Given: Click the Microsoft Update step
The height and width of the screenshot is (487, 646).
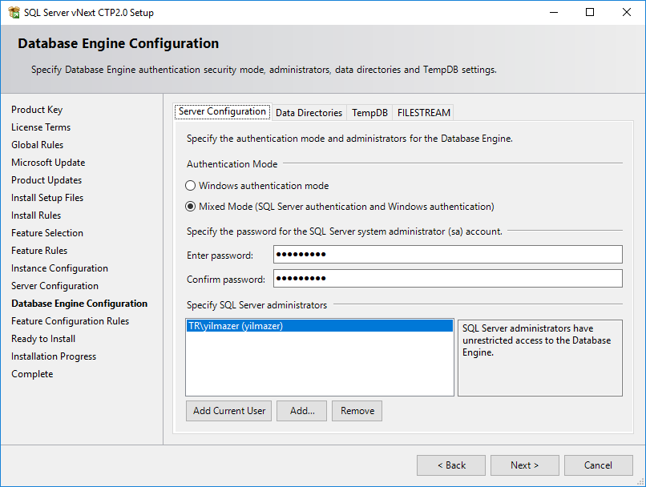Looking at the screenshot, I should tap(48, 163).
